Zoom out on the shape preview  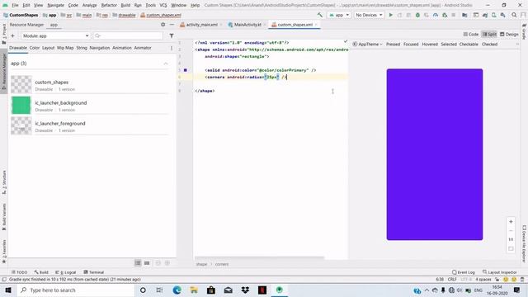[511, 231]
